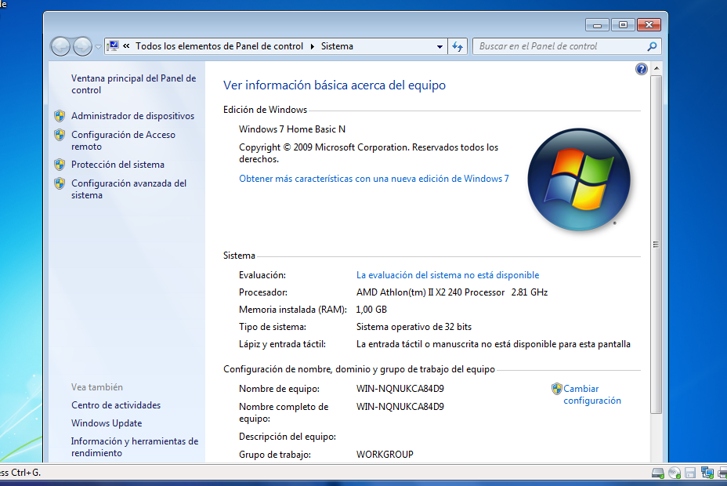The width and height of the screenshot is (727, 486).
Task: Expand the breadcrumb double-chevron in address bar
Action: [126, 46]
